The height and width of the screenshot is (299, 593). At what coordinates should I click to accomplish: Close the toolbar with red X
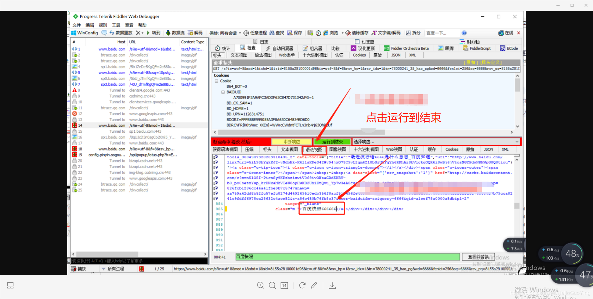tap(519, 33)
